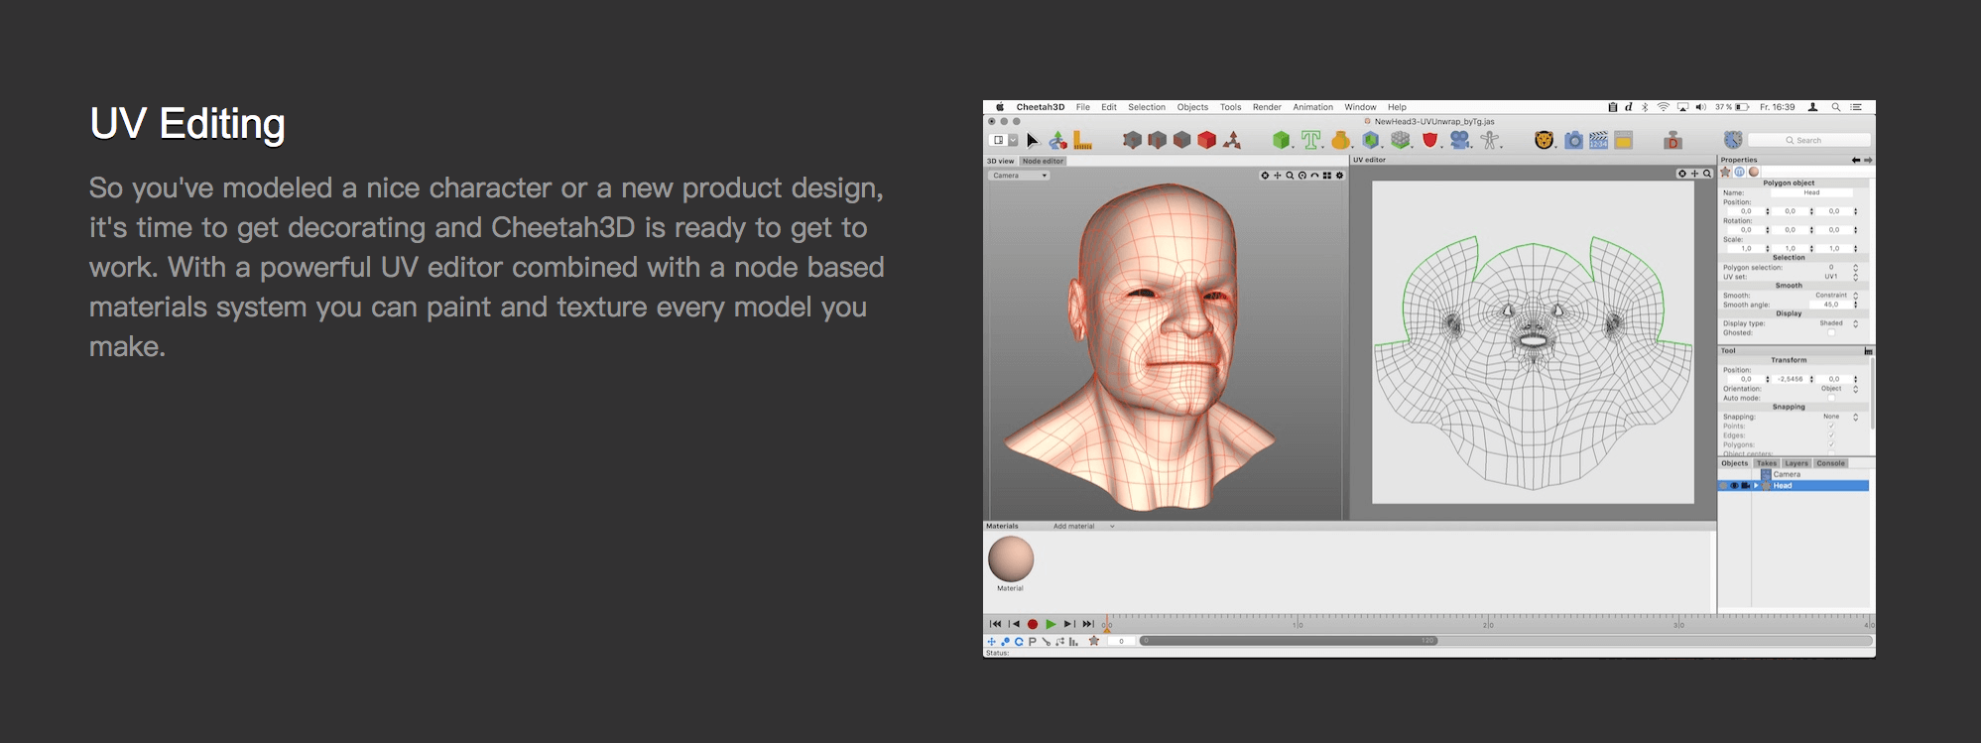This screenshot has width=1981, height=743.
Task: Toggle the Edges snapping checkbox
Action: point(1831,435)
